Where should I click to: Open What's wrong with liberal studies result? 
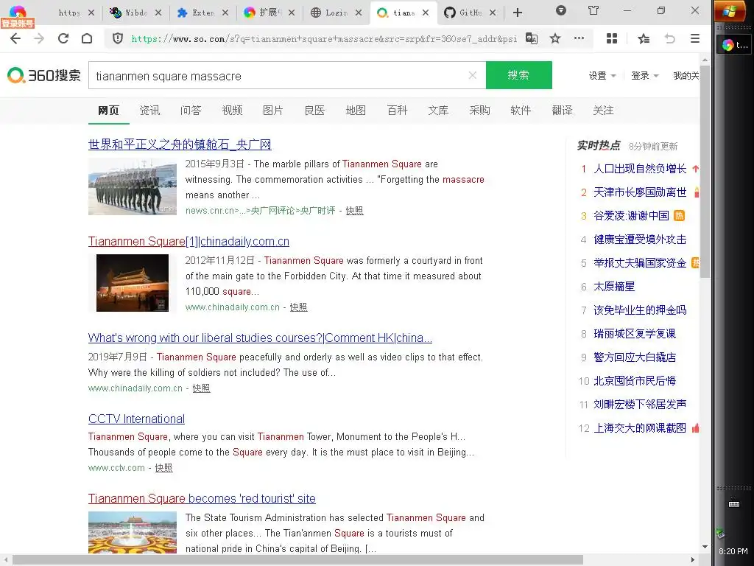point(260,338)
